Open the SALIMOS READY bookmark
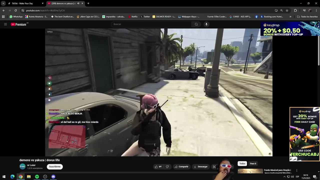The width and height of the screenshot is (320, 180). pos(164,17)
